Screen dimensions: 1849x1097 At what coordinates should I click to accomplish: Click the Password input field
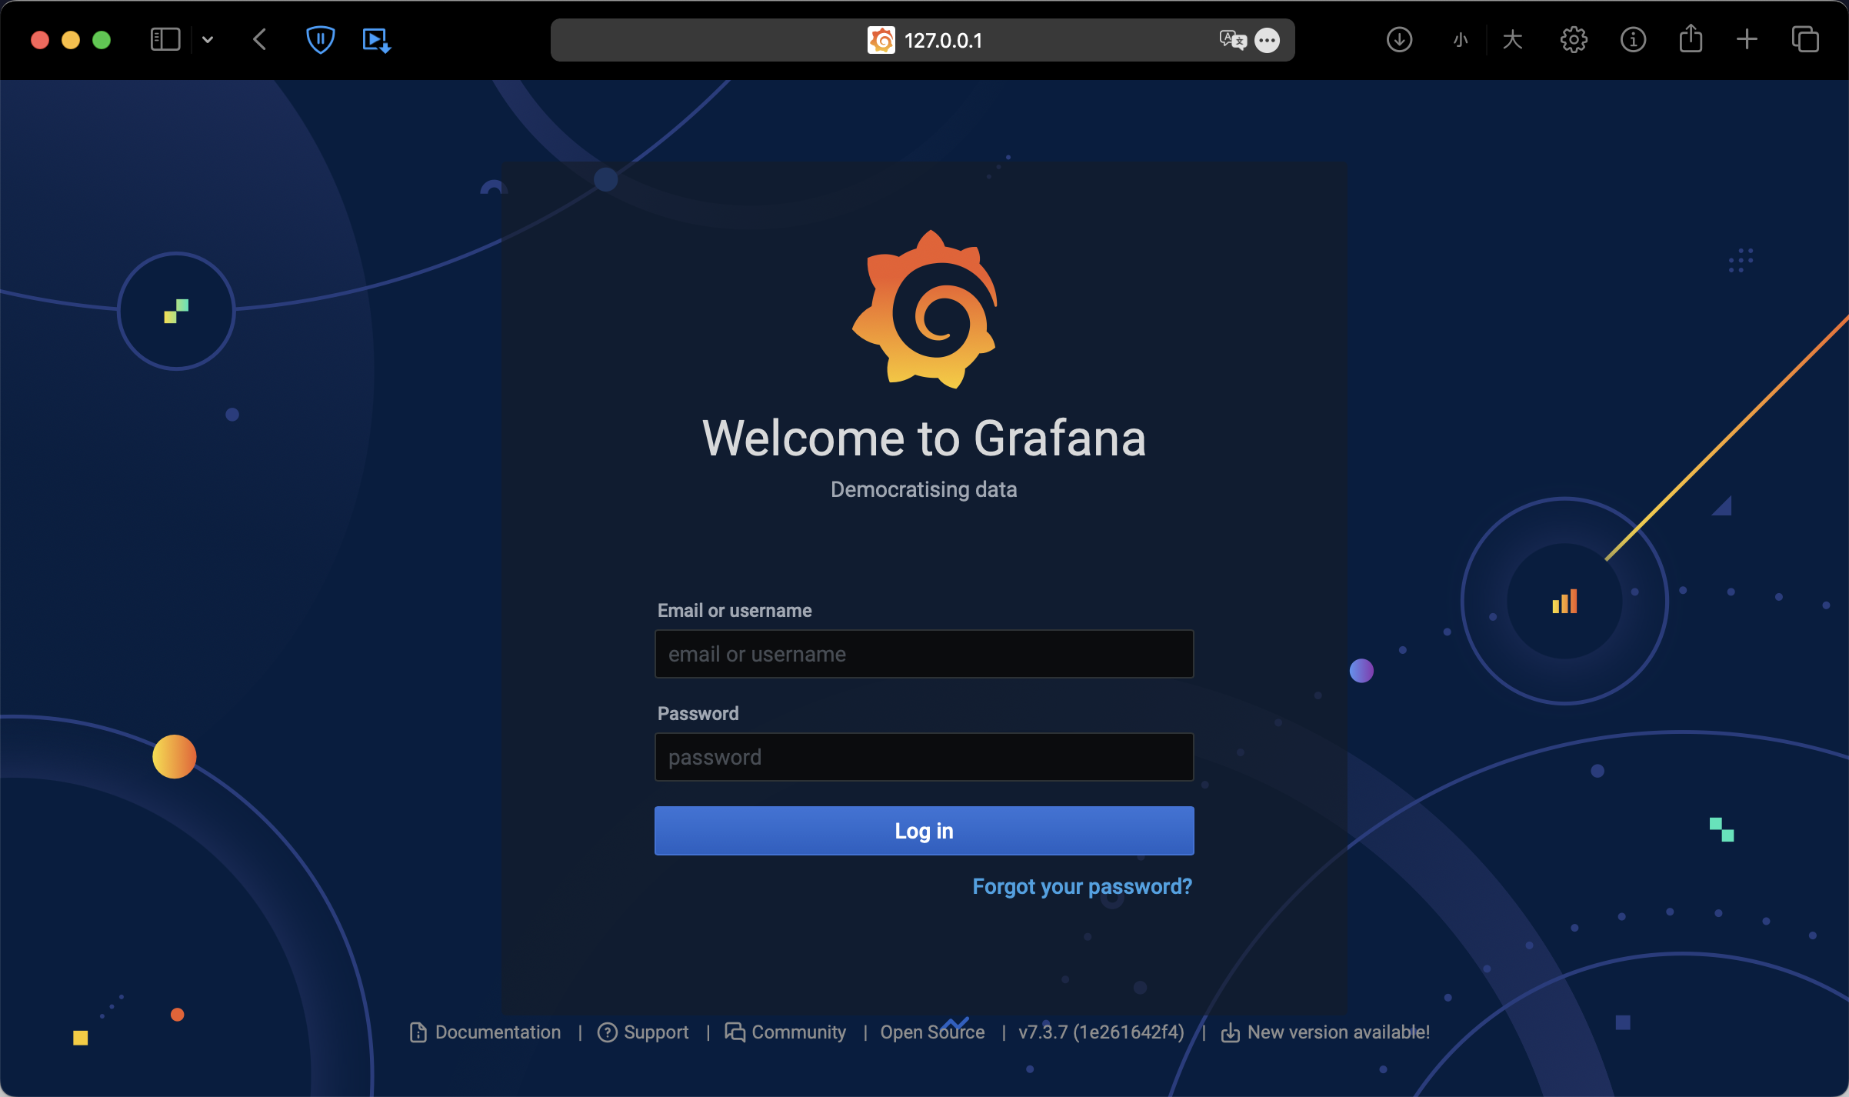[x=924, y=757]
